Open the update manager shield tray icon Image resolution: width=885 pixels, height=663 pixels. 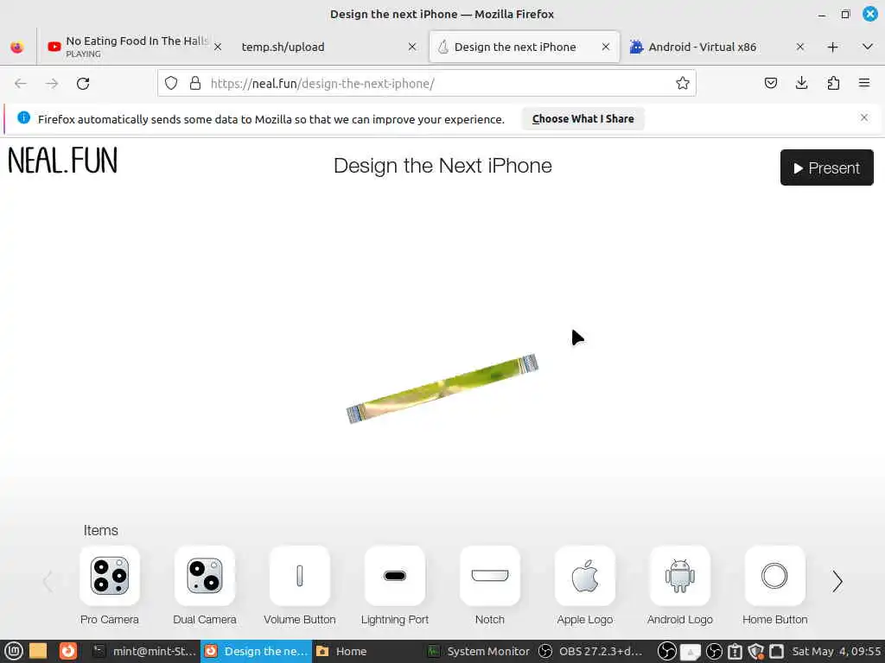(755, 651)
